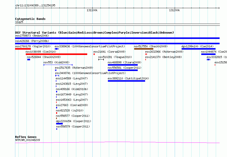
Task: Click the black nsv510281 unknown-type marker
Action: coord(101,60)
